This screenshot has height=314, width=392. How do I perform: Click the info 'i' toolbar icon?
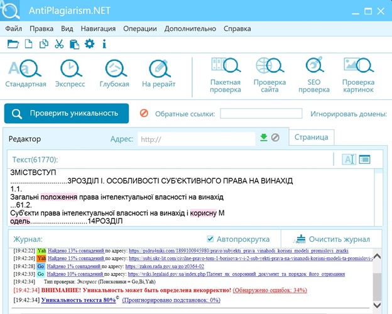pyautogui.click(x=104, y=44)
